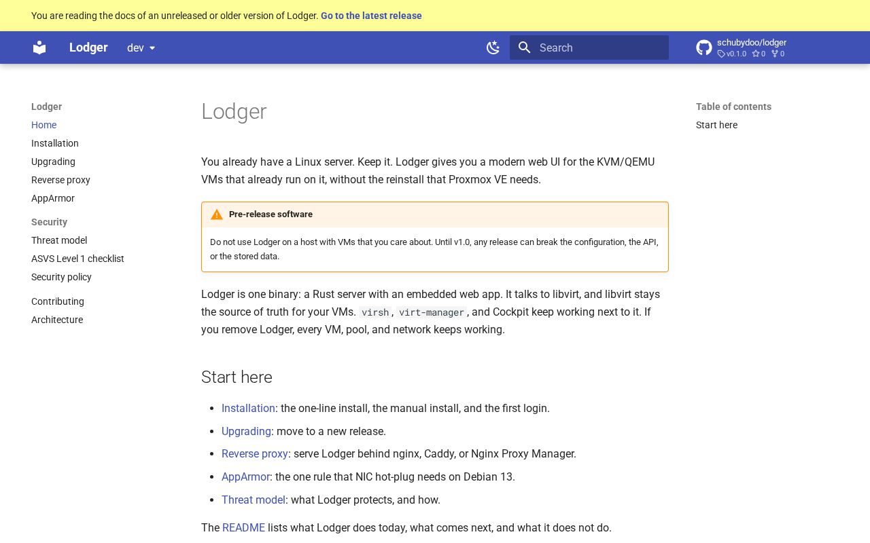Viewport: 870px width, 543px height.
Task: Click the 'Security' sidebar section label
Action: [x=49, y=222]
